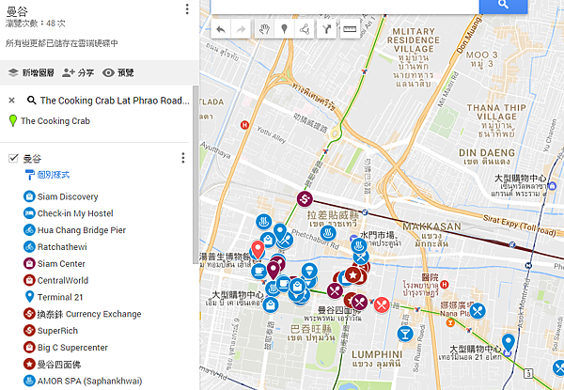The height and width of the screenshot is (390, 564).
Task: Select the add marker tool
Action: (284, 29)
